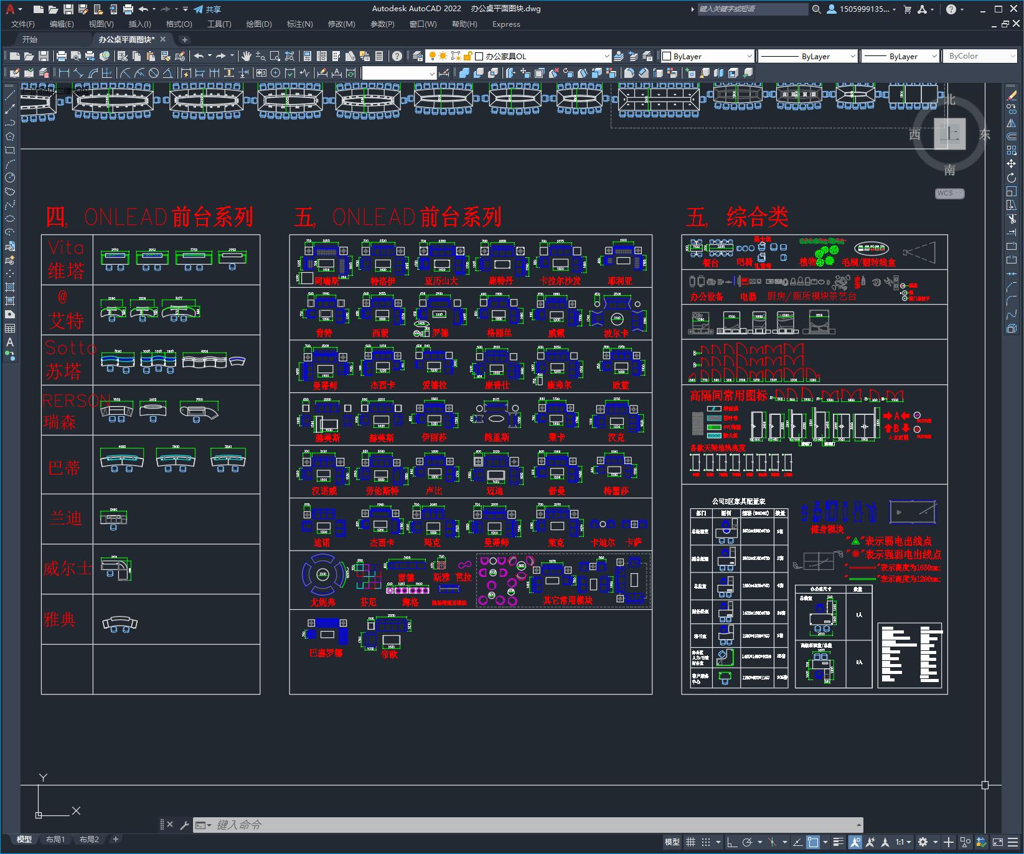Expand the undo history arrow in quick access bar
Screen dimensions: 1024x854
click(154, 9)
